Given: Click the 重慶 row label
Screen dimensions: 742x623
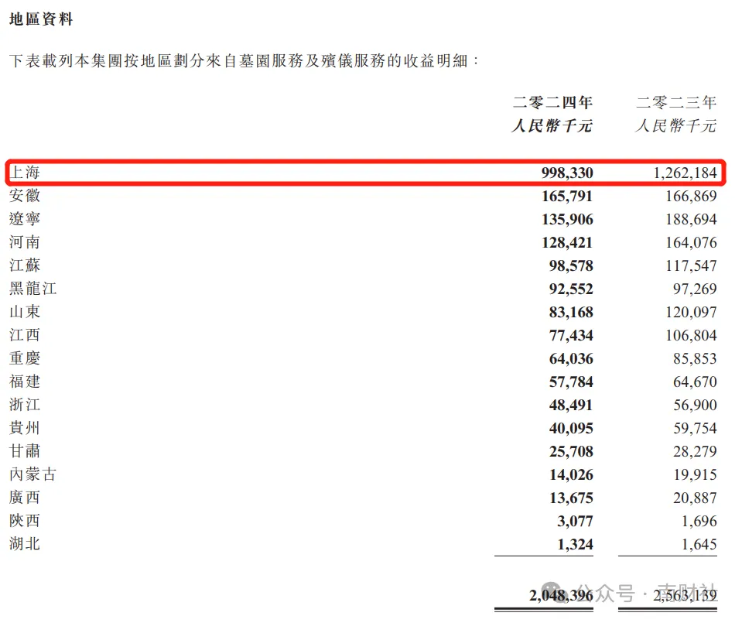Looking at the screenshot, I should [x=26, y=358].
